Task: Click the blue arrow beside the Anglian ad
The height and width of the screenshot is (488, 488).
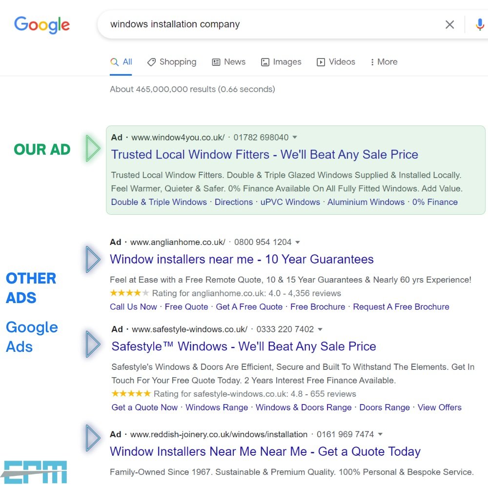Action: coord(92,259)
